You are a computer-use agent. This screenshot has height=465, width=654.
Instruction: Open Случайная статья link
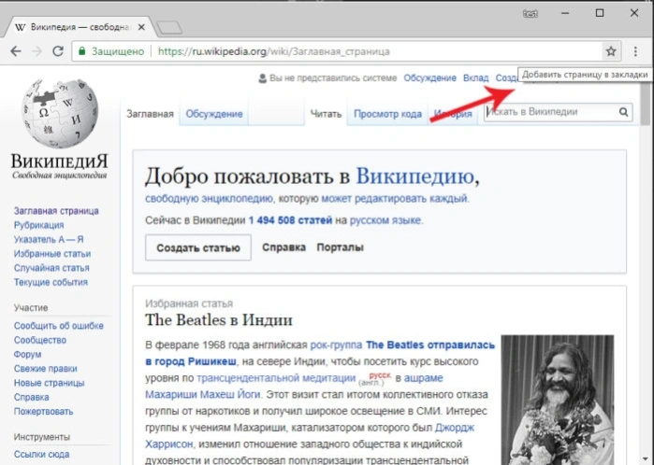(x=51, y=268)
